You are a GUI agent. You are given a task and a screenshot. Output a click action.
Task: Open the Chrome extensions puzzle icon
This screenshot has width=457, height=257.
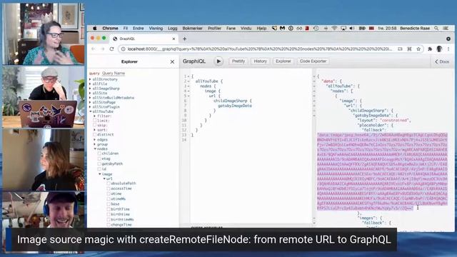click(x=430, y=49)
